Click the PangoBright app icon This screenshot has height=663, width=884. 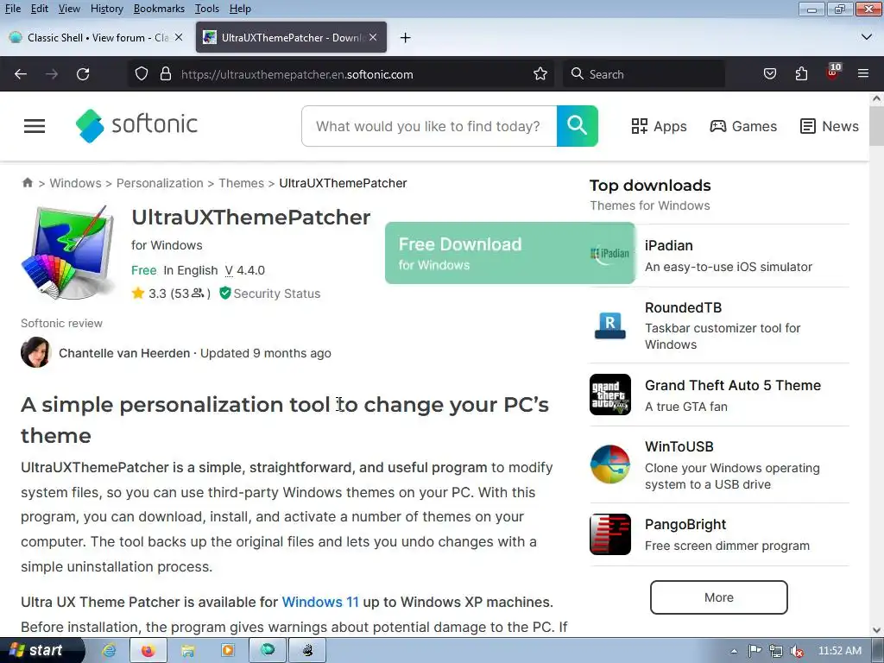click(610, 534)
